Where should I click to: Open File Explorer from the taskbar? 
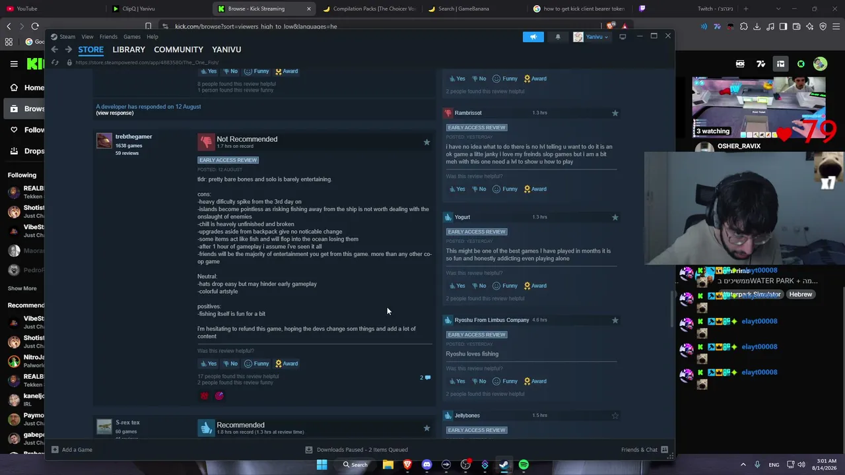click(x=388, y=464)
